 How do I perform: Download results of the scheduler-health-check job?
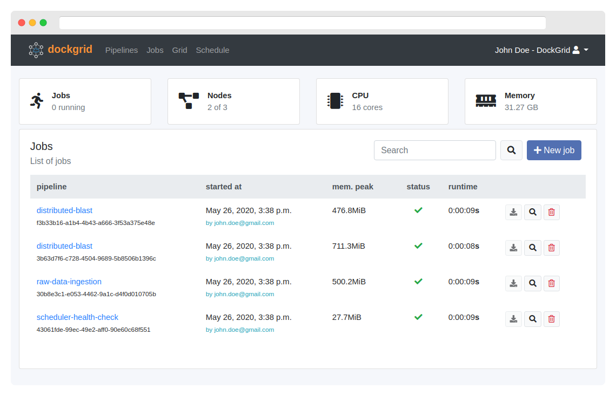(x=513, y=319)
